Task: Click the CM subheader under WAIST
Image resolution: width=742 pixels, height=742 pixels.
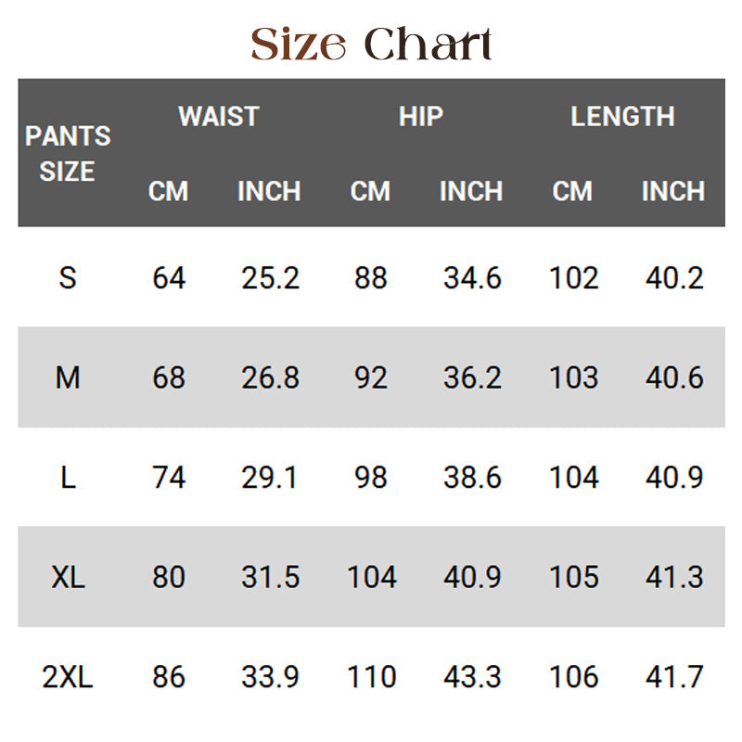Action: pyautogui.click(x=169, y=191)
